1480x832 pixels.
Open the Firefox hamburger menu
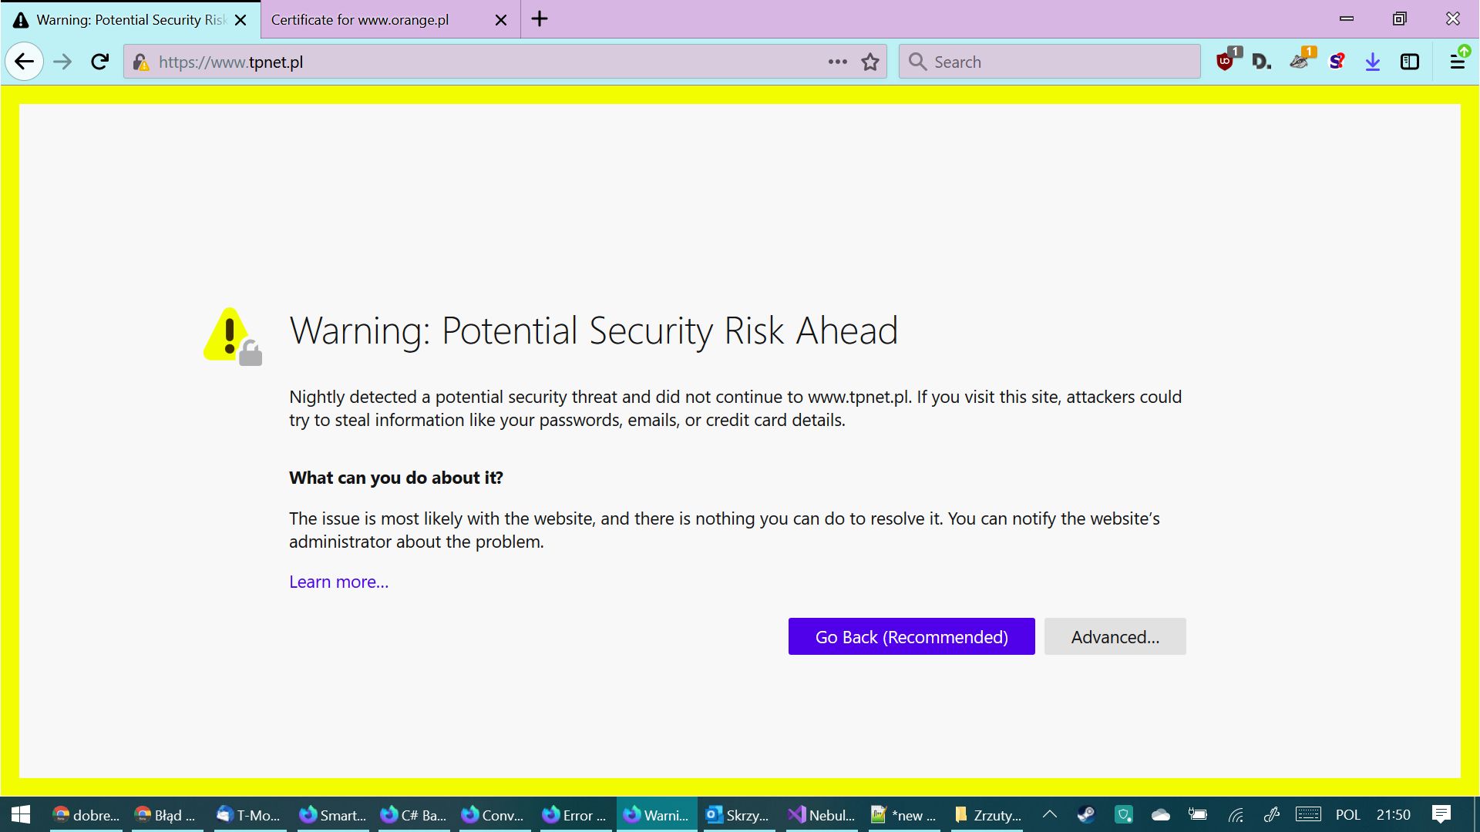[x=1458, y=62]
